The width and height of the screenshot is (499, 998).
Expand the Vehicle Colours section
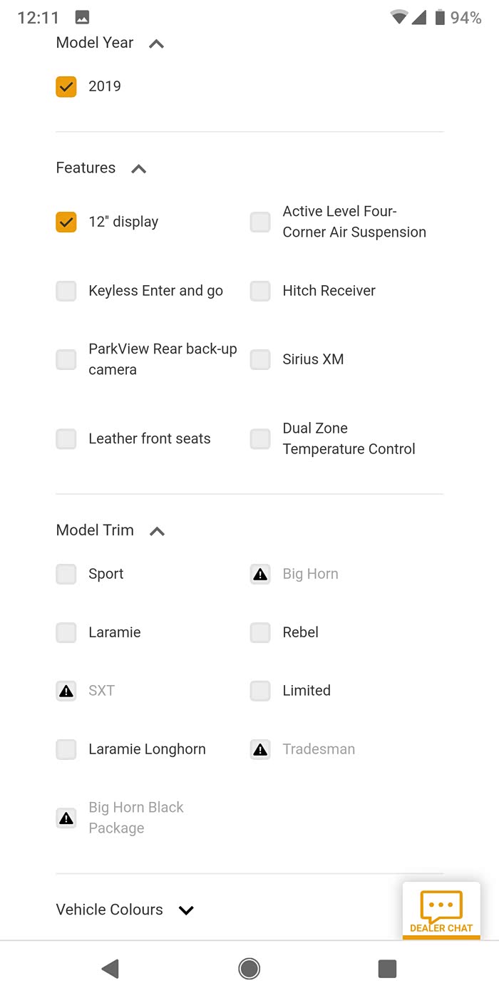[186, 910]
